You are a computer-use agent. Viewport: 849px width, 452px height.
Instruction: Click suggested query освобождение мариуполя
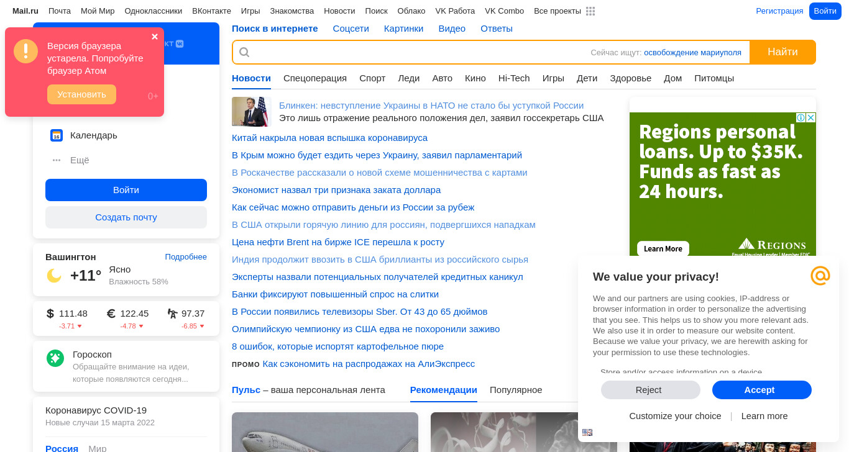point(692,53)
